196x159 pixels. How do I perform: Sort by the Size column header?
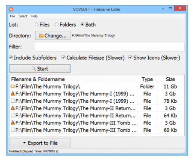[171, 79]
